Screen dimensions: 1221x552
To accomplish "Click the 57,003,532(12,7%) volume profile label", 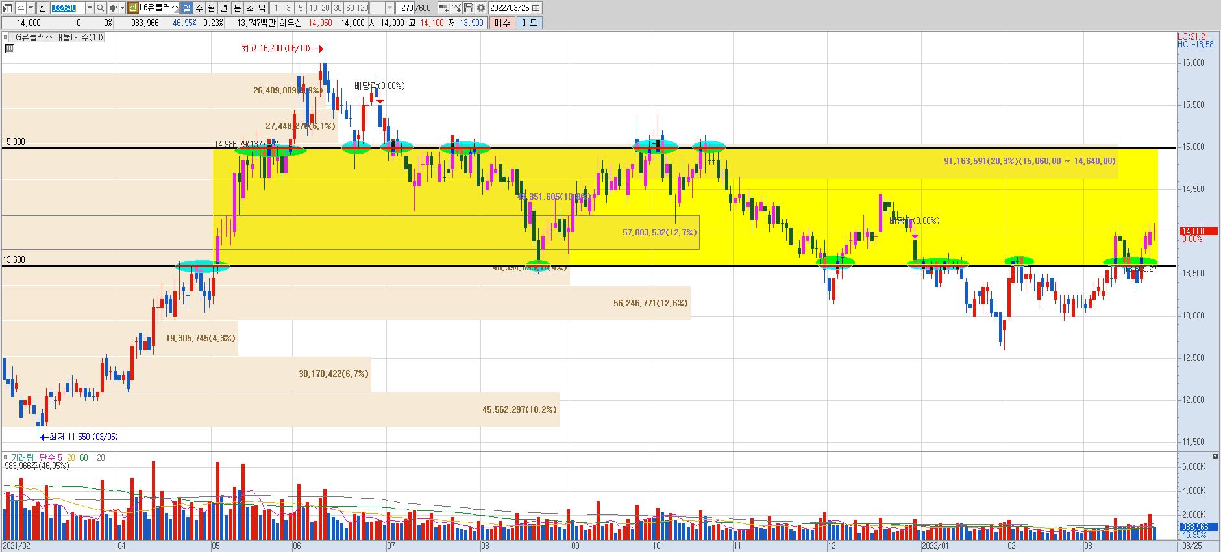I will [x=660, y=232].
